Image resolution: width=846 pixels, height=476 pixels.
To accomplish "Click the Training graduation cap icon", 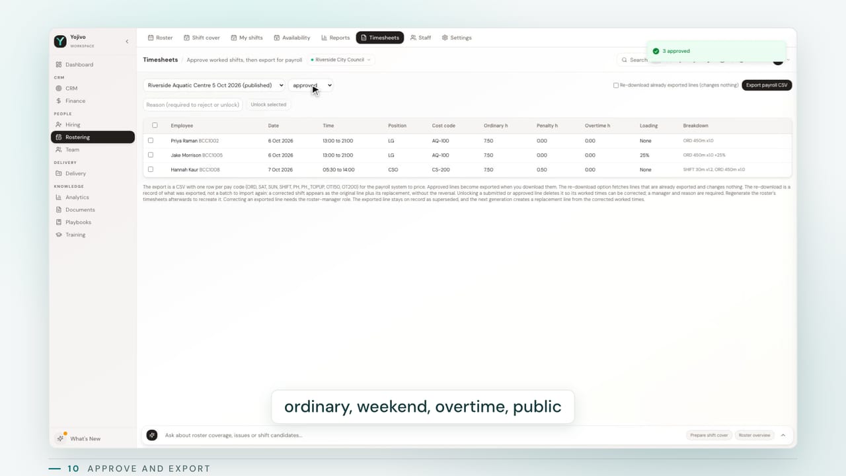I will [x=59, y=235].
